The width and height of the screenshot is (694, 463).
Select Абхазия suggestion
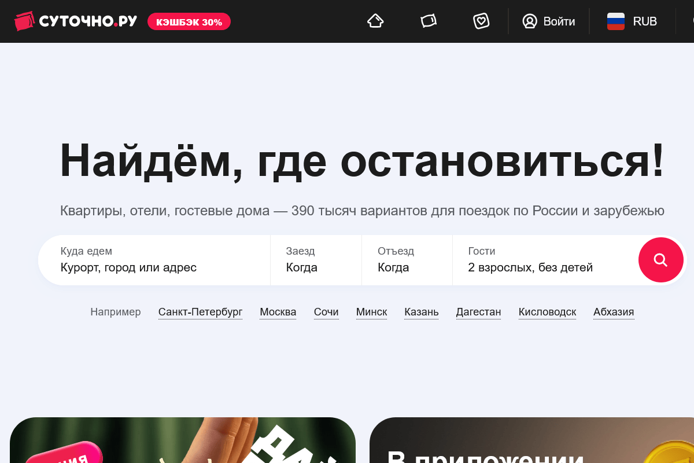tap(614, 313)
